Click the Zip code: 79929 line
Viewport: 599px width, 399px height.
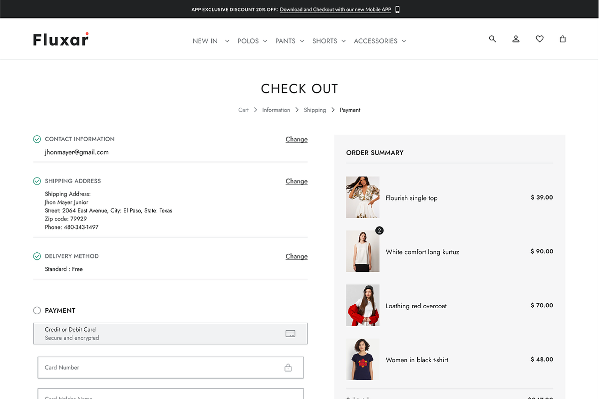[x=66, y=219]
